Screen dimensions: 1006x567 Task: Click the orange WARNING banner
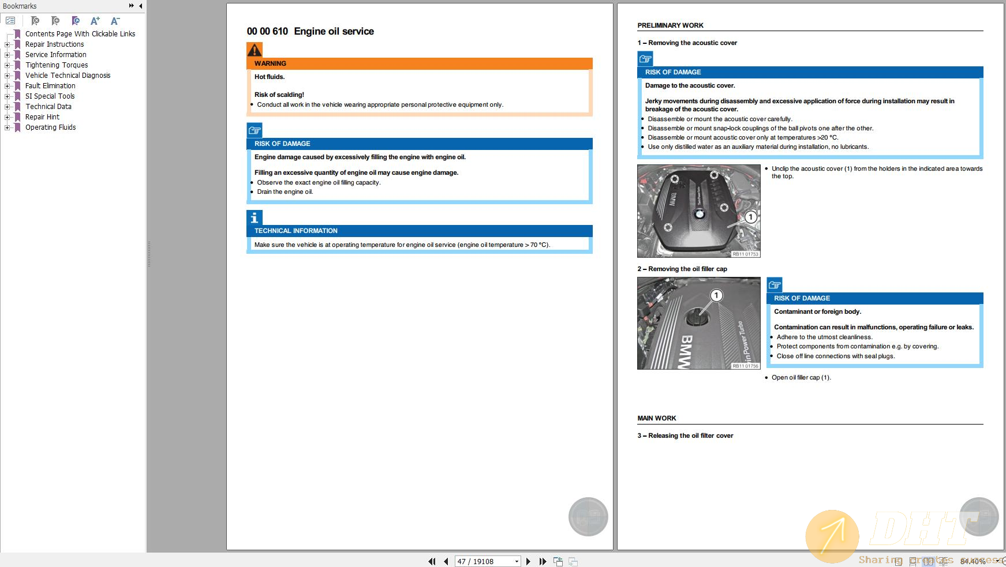click(420, 63)
